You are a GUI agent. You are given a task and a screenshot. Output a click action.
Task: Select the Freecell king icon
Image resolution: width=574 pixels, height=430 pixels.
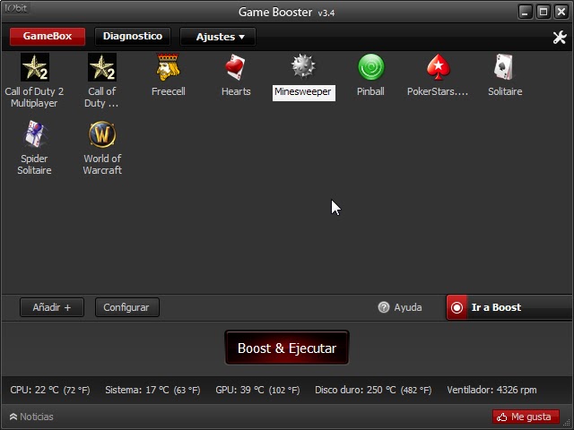[x=168, y=67]
